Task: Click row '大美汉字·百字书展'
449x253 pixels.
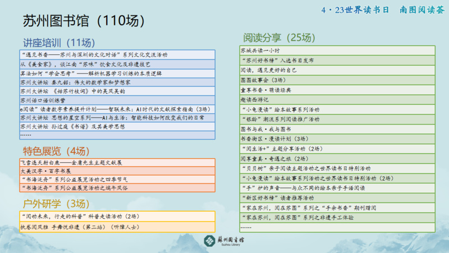Action: pos(117,171)
